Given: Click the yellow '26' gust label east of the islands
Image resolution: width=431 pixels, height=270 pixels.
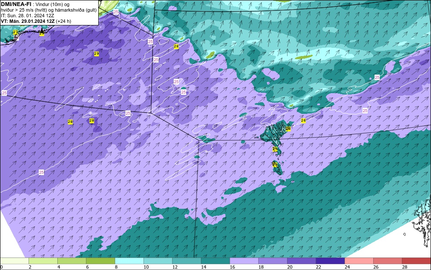Looking at the screenshot, I should pyautogui.click(x=303, y=120).
